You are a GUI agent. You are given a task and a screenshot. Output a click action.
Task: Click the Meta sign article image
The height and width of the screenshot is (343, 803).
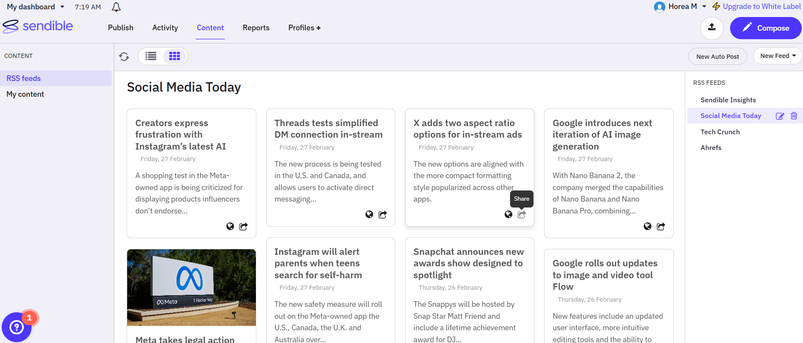pyautogui.click(x=191, y=288)
